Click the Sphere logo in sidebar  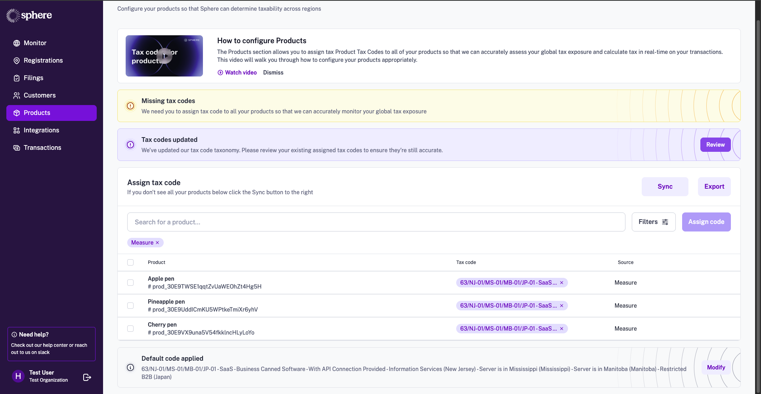29,15
